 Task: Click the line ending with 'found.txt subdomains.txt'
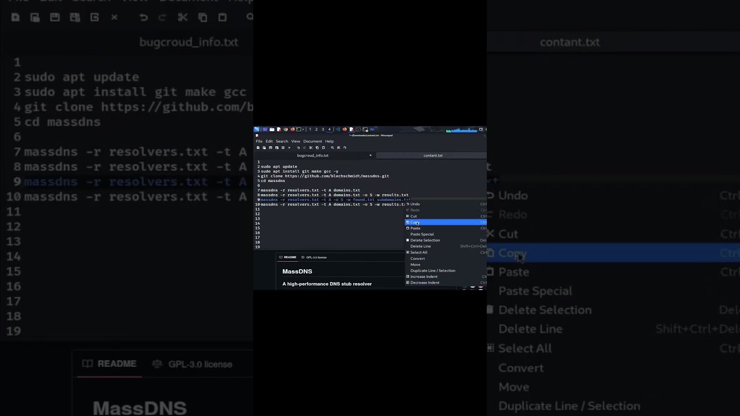click(335, 200)
